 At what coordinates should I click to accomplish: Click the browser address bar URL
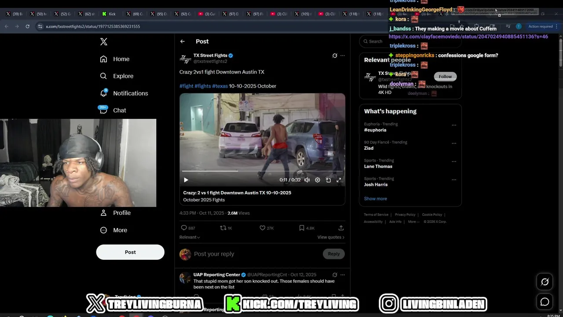click(x=93, y=26)
